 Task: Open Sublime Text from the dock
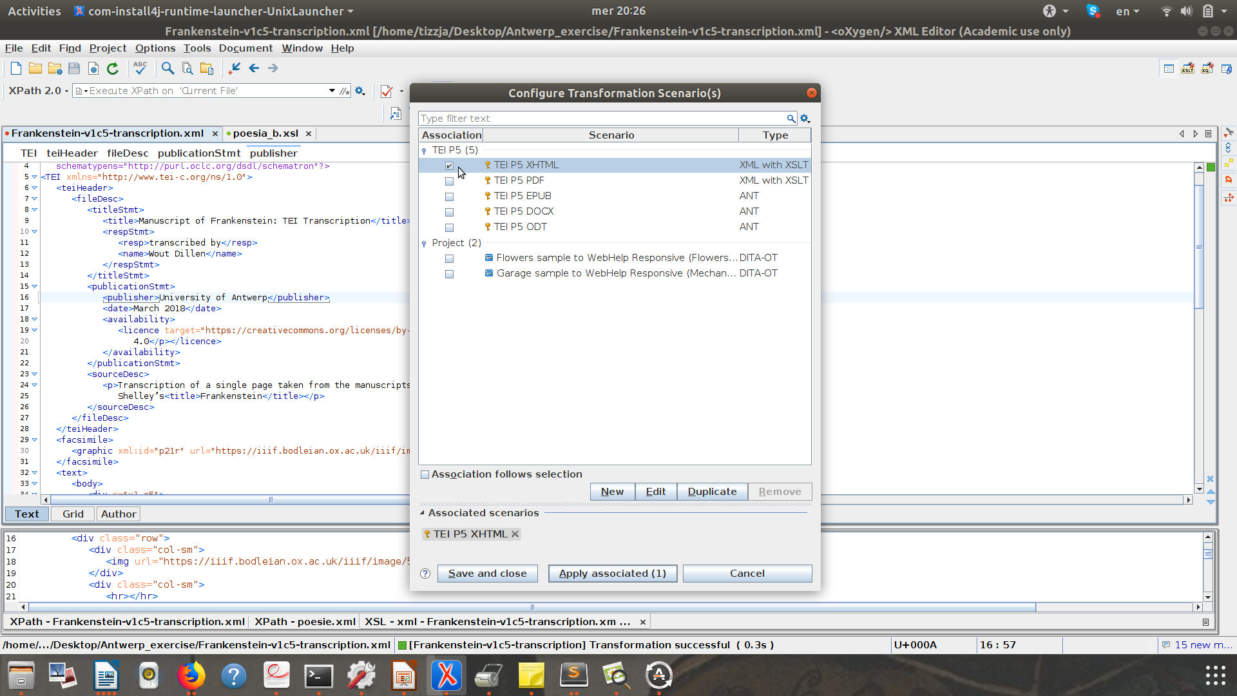[574, 675]
